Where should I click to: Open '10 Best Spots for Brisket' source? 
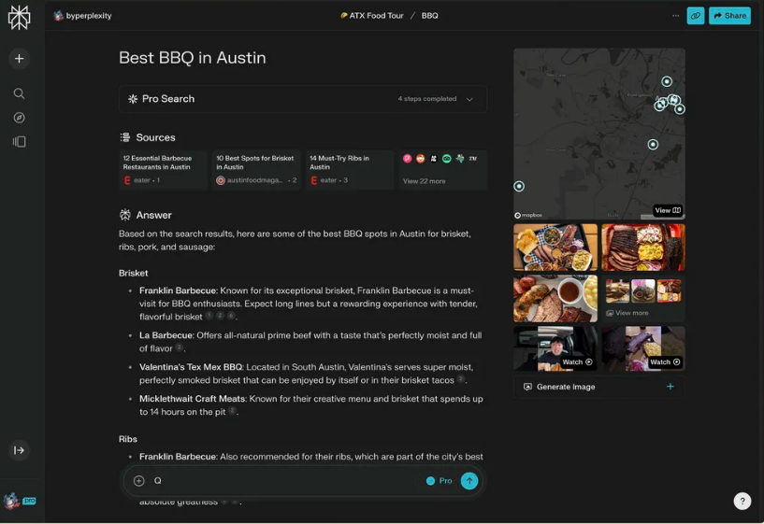(x=256, y=169)
